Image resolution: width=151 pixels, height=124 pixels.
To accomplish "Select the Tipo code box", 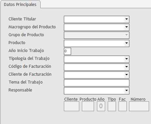I will (112, 106).
